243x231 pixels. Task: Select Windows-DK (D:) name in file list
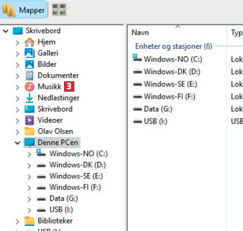(172, 71)
